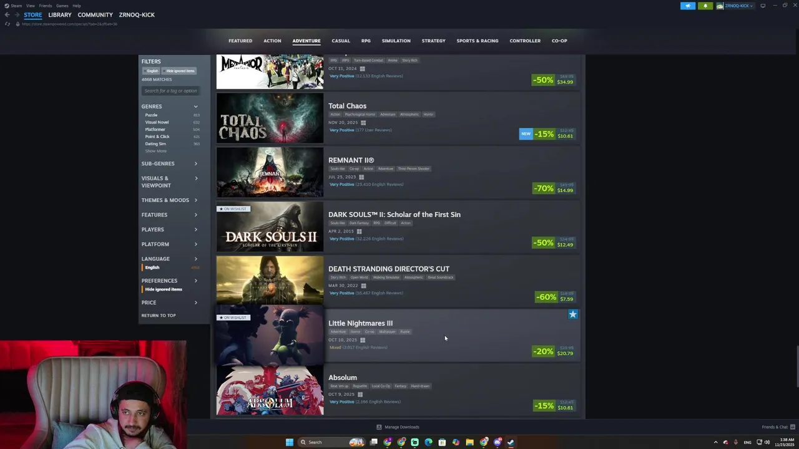Show hidden system tray icons
The height and width of the screenshot is (449, 799).
click(715, 442)
